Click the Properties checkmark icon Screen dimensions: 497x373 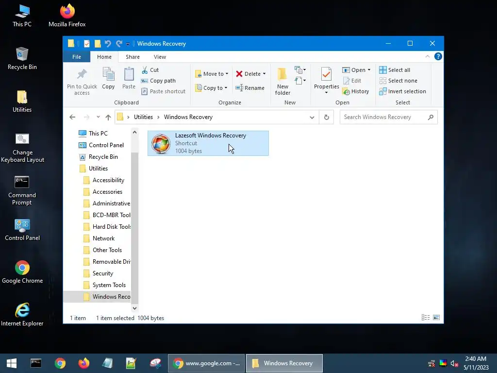coord(326,74)
